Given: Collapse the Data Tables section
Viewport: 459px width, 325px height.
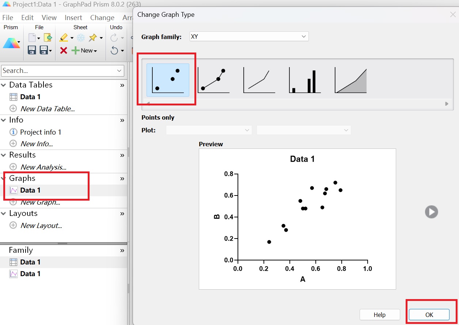Looking at the screenshot, I should 4,85.
